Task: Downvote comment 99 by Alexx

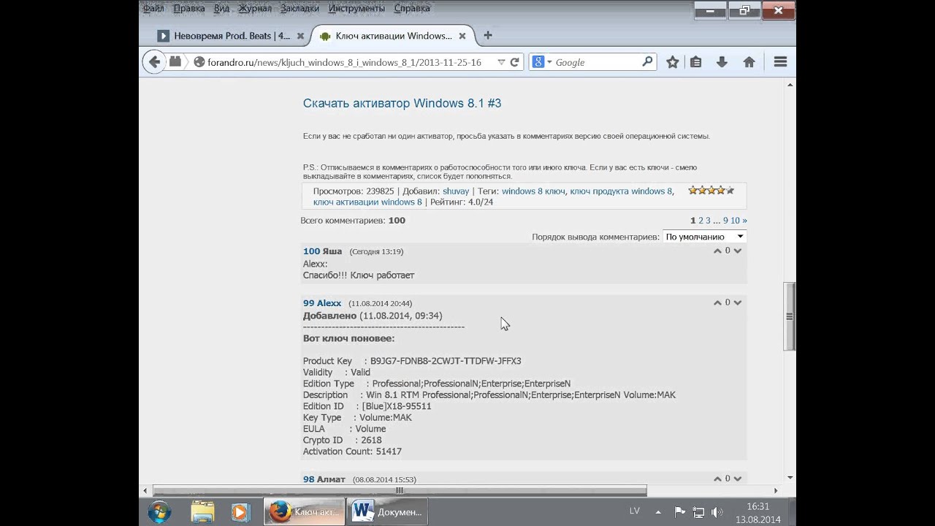Action: (738, 302)
